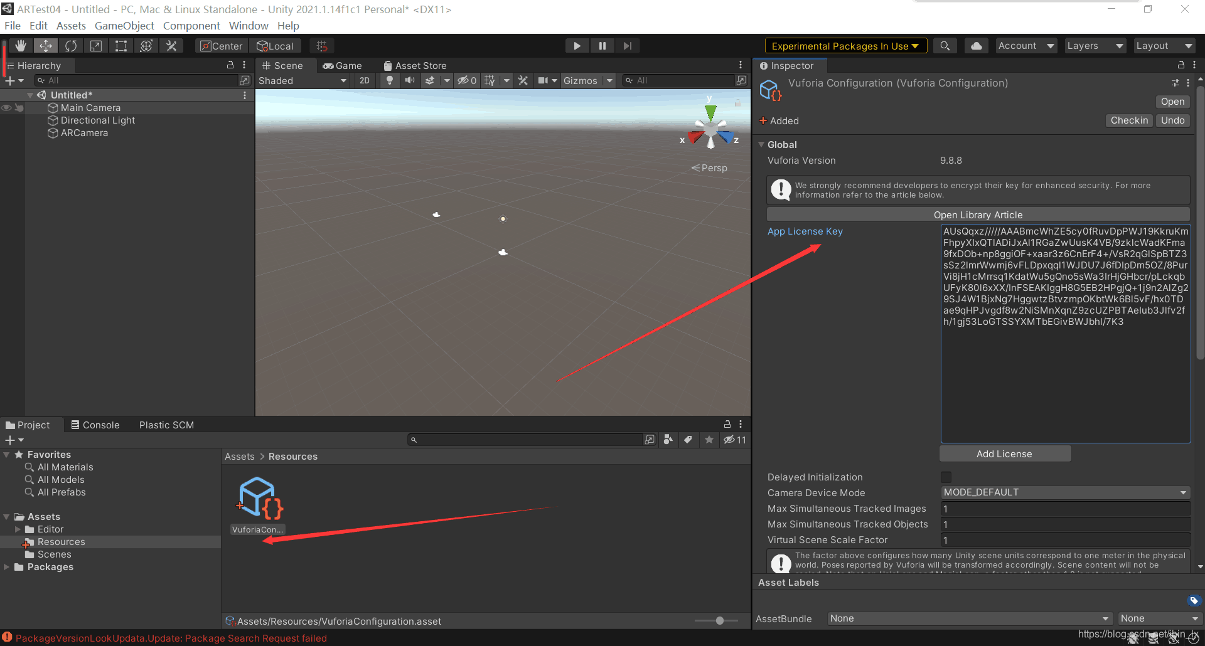Image resolution: width=1205 pixels, height=646 pixels.
Task: Switch to the Asset Store tab
Action: (x=415, y=65)
